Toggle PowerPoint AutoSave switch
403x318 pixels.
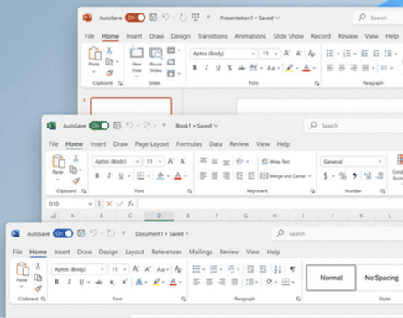click(135, 18)
